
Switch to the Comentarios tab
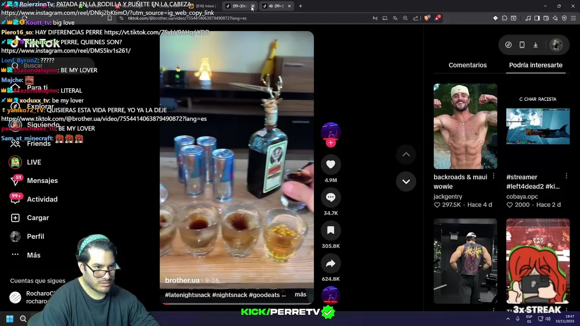[468, 65]
